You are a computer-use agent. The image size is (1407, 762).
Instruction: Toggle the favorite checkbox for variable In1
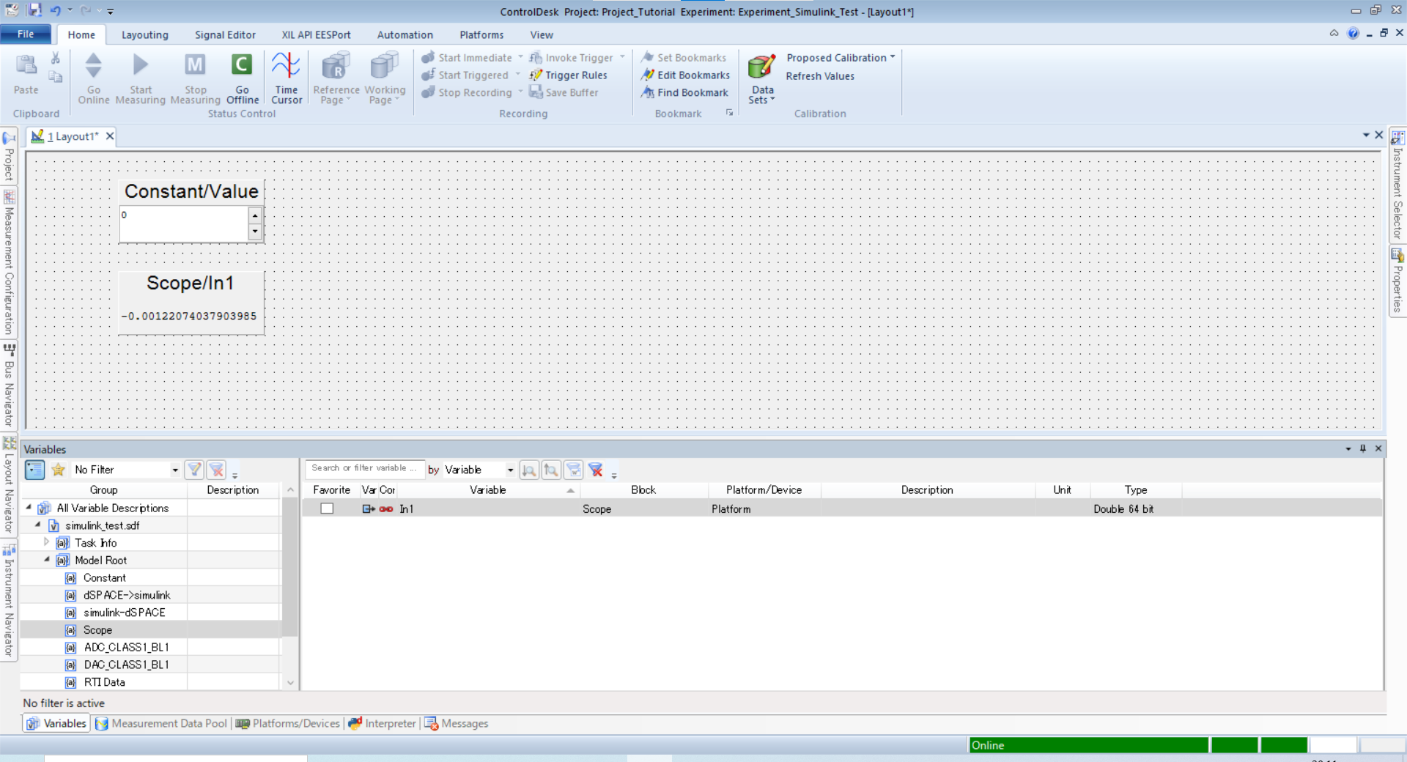point(327,508)
